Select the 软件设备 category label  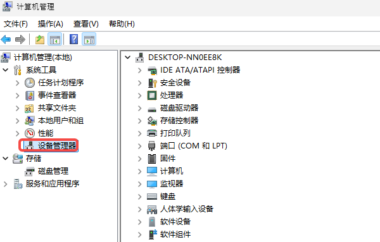click(175, 222)
